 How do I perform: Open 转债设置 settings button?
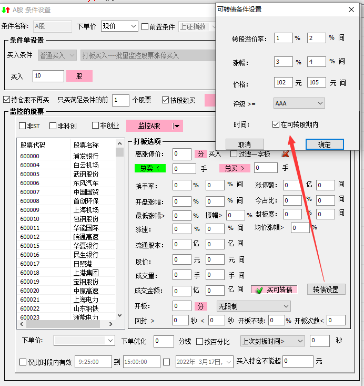pyautogui.click(x=326, y=289)
